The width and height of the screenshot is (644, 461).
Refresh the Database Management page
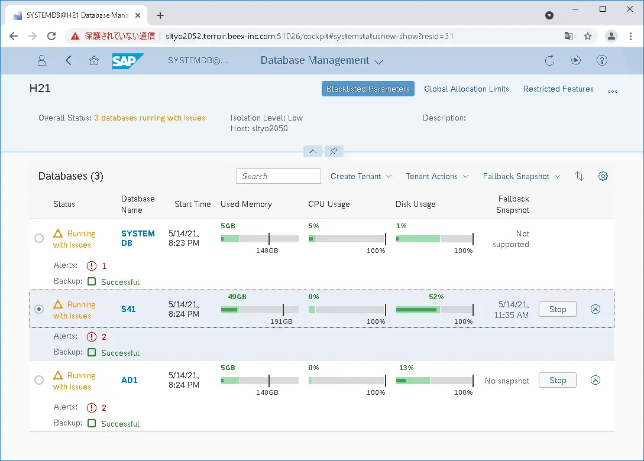549,61
